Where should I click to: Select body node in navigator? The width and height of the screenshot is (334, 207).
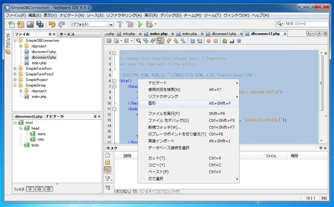click(x=35, y=145)
